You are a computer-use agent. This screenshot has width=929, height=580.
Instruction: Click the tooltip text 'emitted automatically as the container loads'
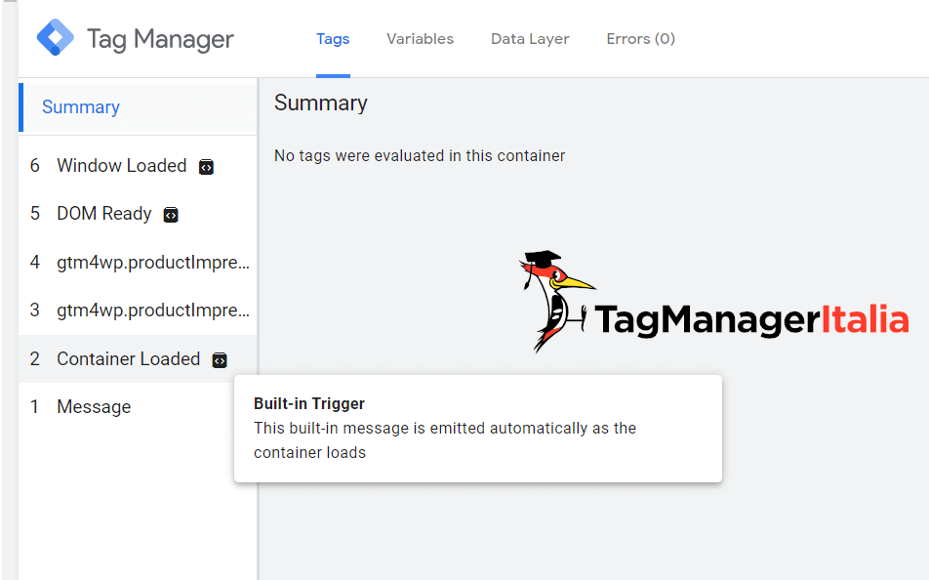[445, 440]
